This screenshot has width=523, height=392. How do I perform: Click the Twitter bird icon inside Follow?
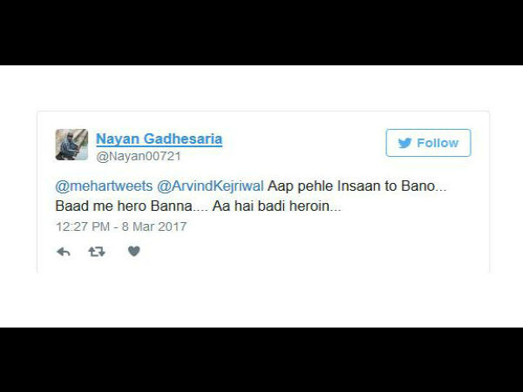click(x=405, y=143)
